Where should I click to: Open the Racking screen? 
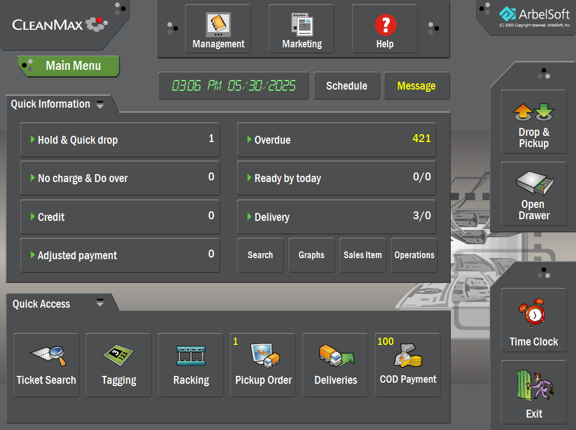click(x=191, y=365)
